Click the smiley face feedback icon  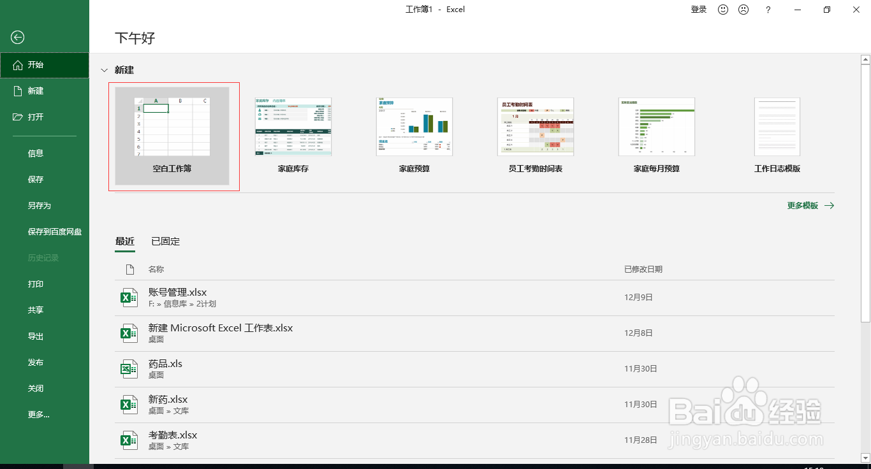[723, 10]
